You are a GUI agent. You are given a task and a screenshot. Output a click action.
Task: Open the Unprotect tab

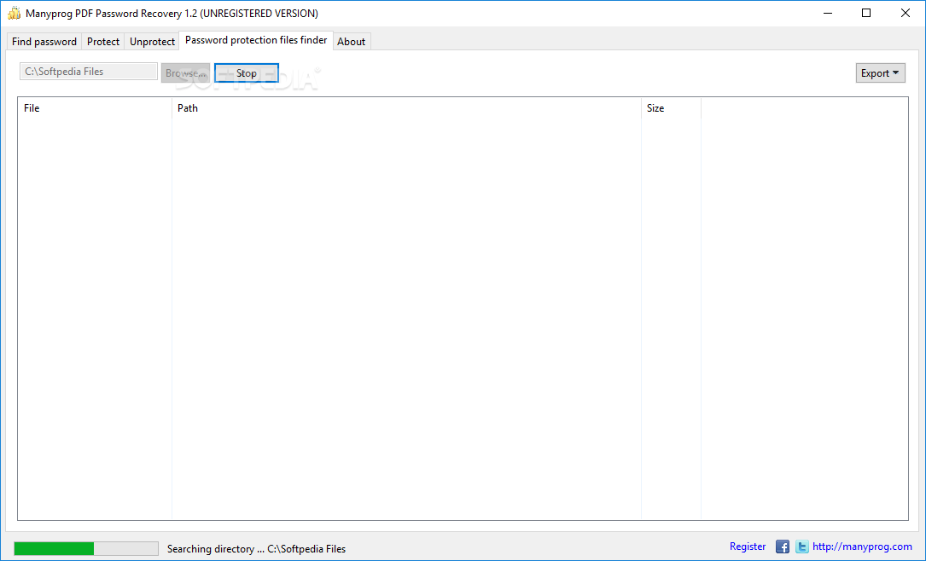(153, 41)
